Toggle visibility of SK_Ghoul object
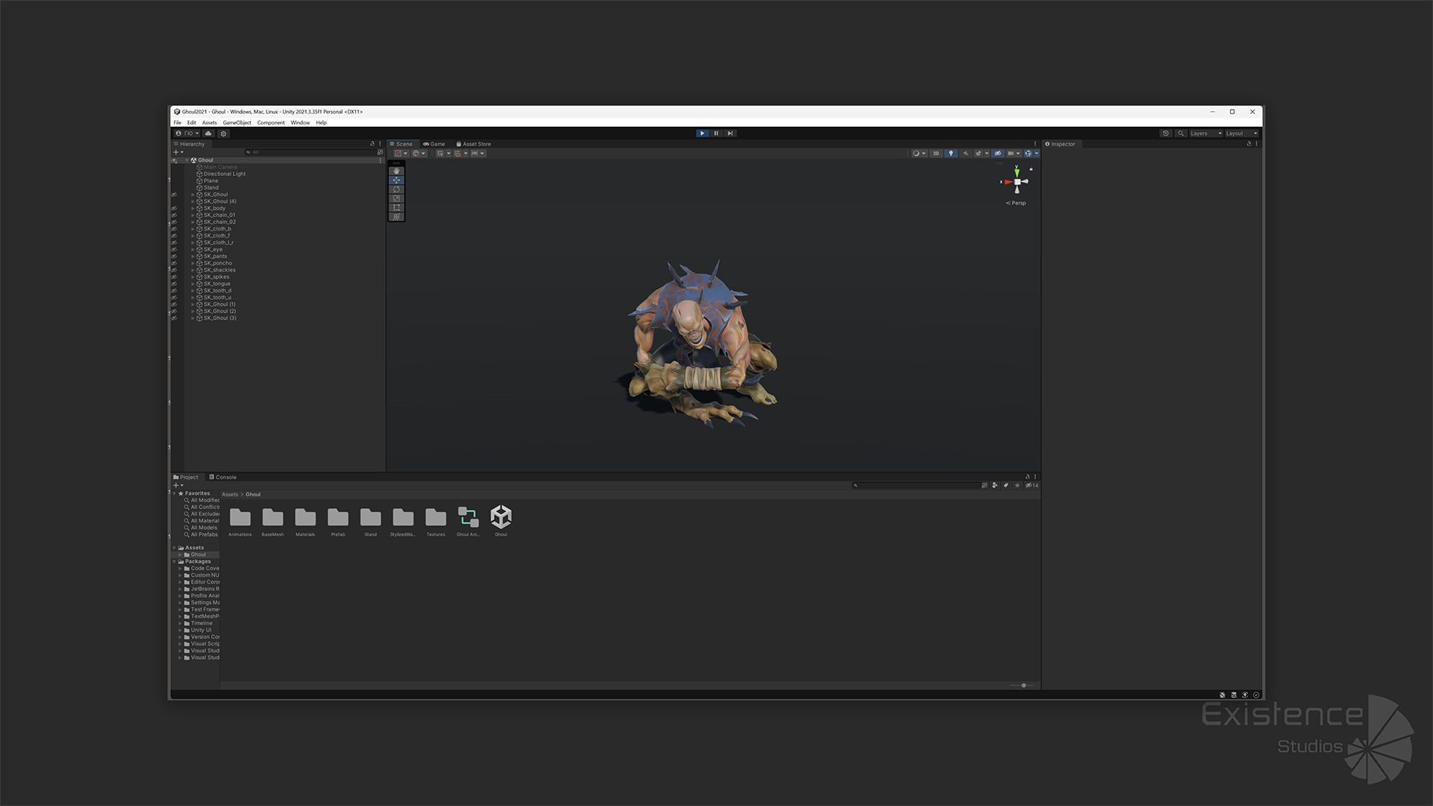 [174, 195]
